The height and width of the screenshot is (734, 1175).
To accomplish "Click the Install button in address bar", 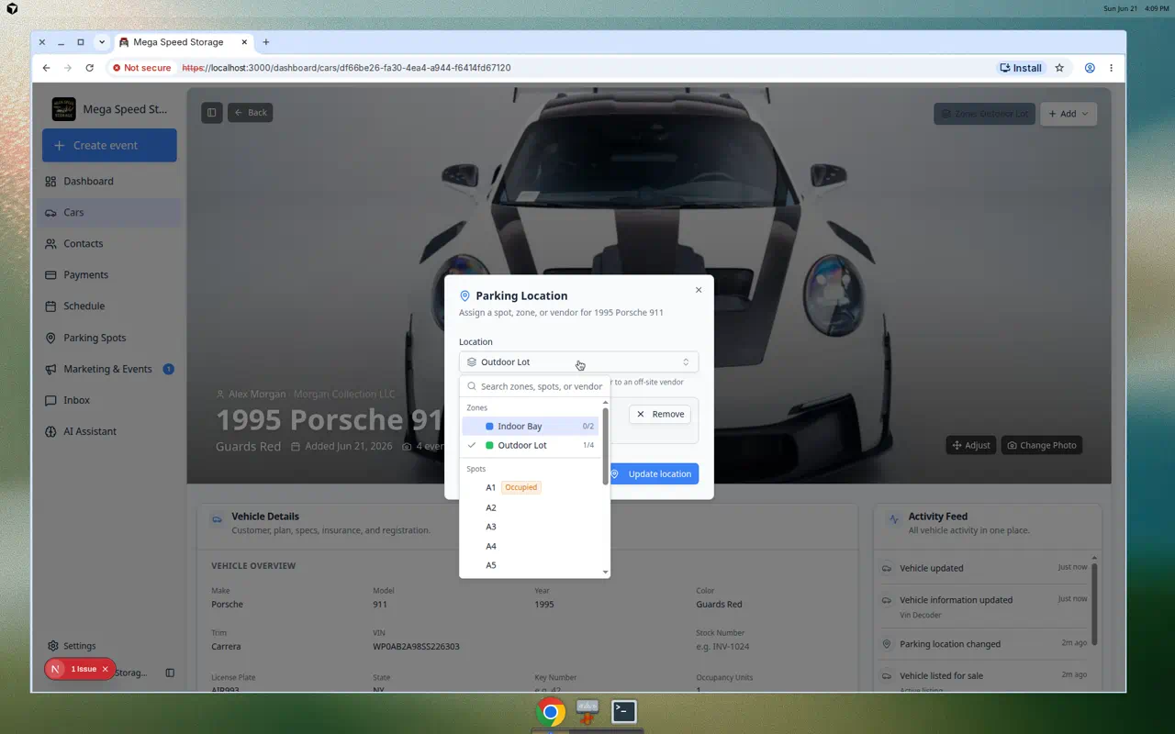I will click(1020, 68).
